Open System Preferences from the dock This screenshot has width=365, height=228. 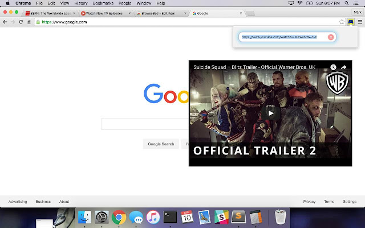(x=102, y=217)
